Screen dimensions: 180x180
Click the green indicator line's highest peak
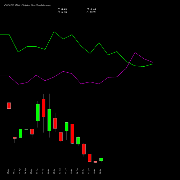pyautogui.click(x=54, y=32)
